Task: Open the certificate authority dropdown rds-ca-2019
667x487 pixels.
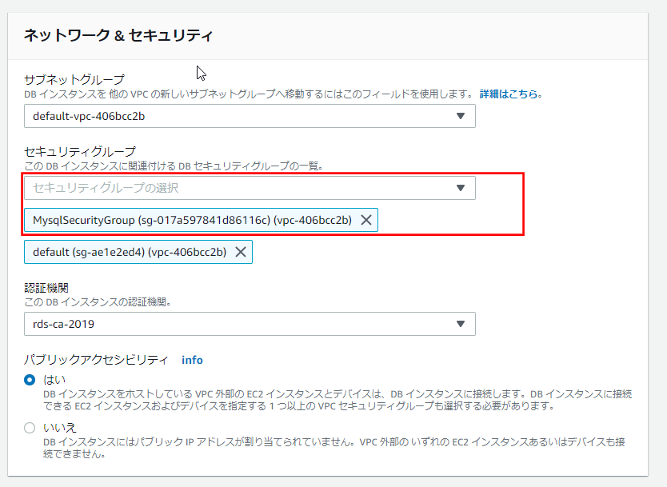Action: click(x=250, y=324)
